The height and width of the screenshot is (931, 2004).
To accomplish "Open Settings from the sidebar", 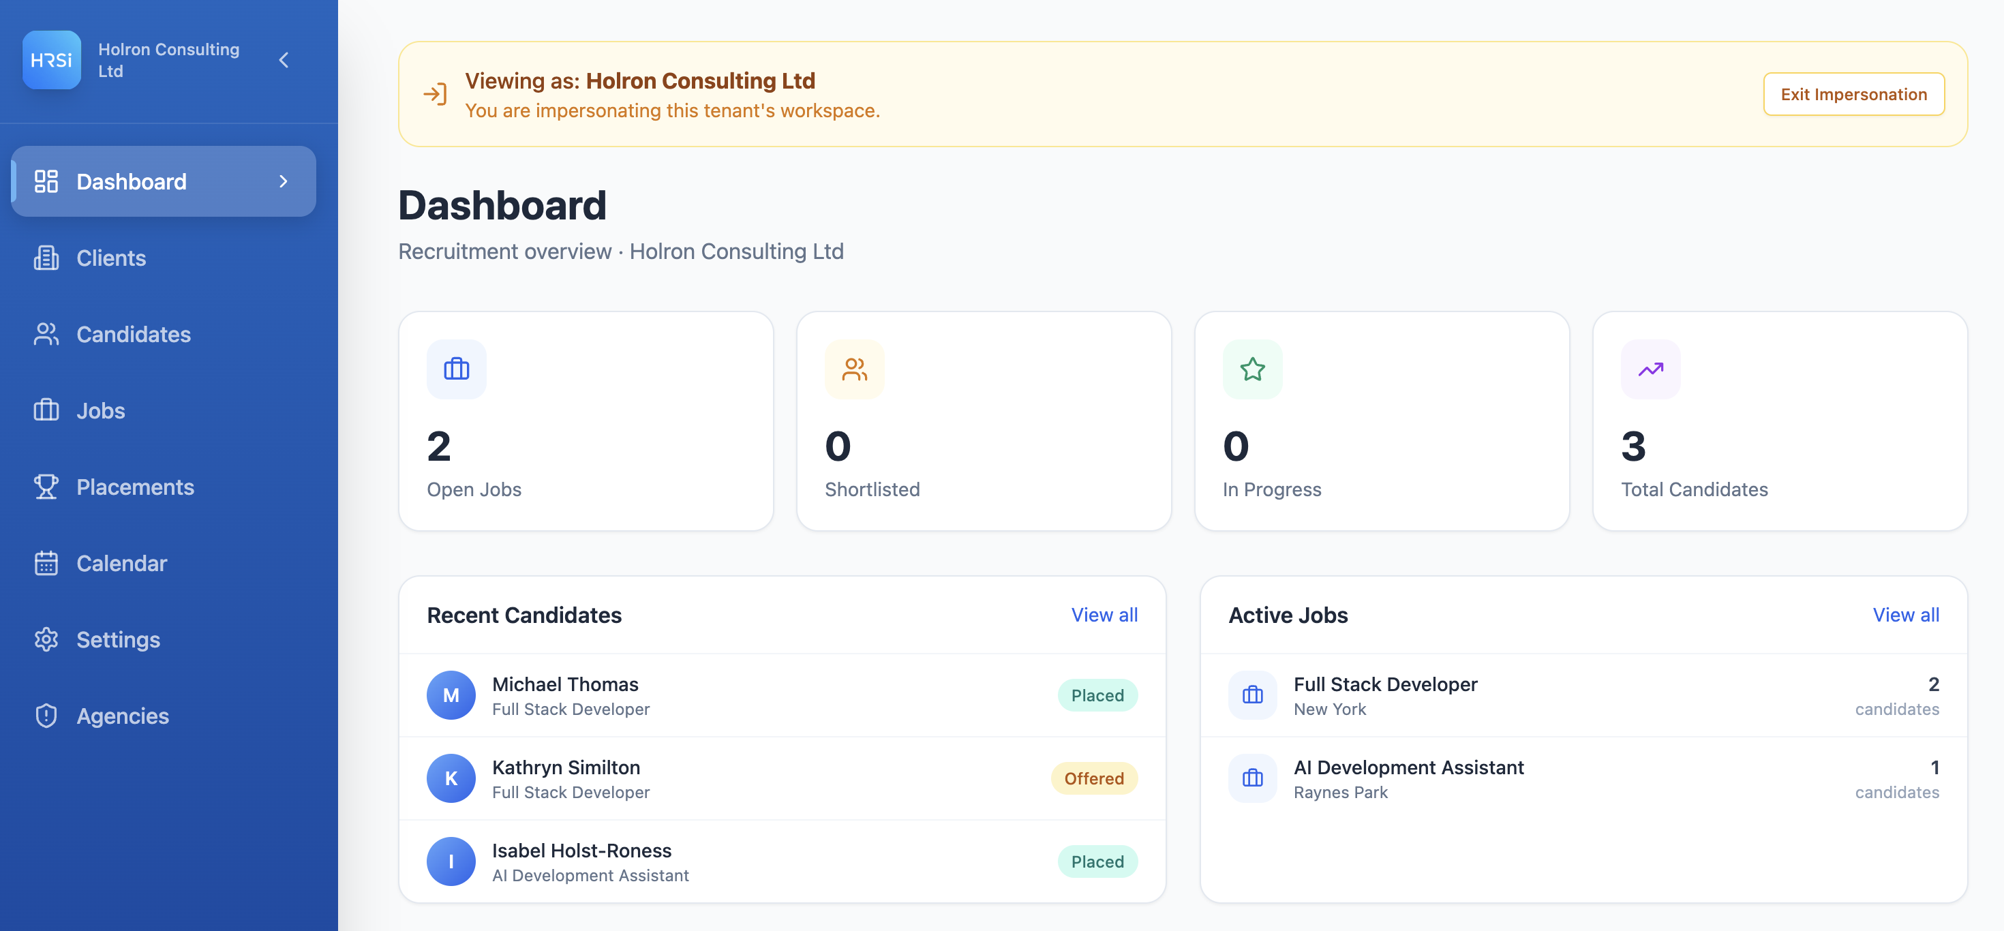I will pos(164,639).
